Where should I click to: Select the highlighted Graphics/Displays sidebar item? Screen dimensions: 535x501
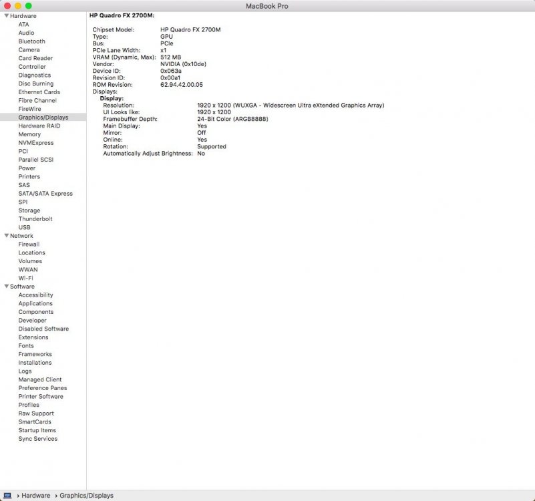[x=43, y=117]
